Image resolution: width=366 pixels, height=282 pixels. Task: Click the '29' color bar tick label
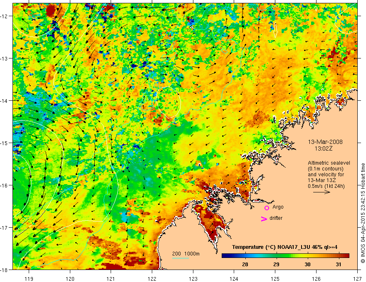pos(276,264)
